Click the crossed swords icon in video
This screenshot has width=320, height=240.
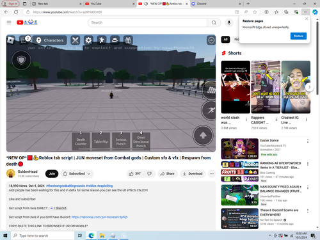(76, 40)
